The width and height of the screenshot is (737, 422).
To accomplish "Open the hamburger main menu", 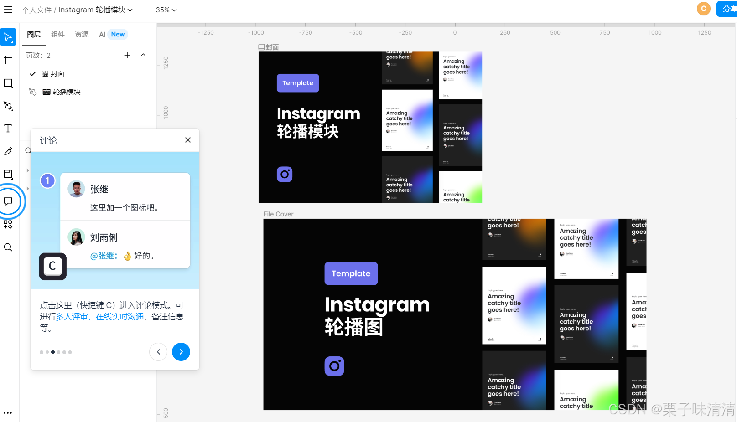I will (x=8, y=10).
